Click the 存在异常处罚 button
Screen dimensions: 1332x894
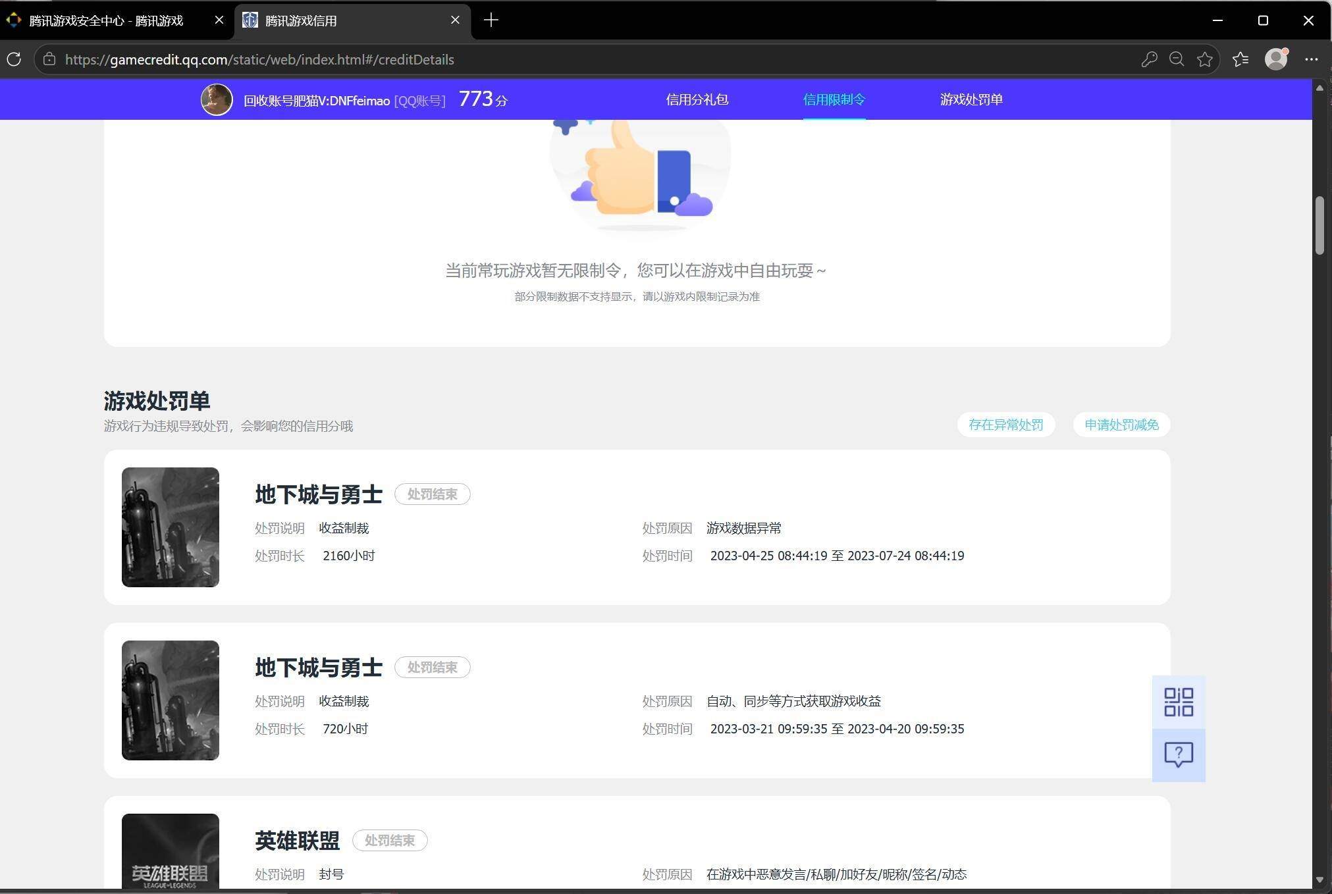[x=1006, y=425]
